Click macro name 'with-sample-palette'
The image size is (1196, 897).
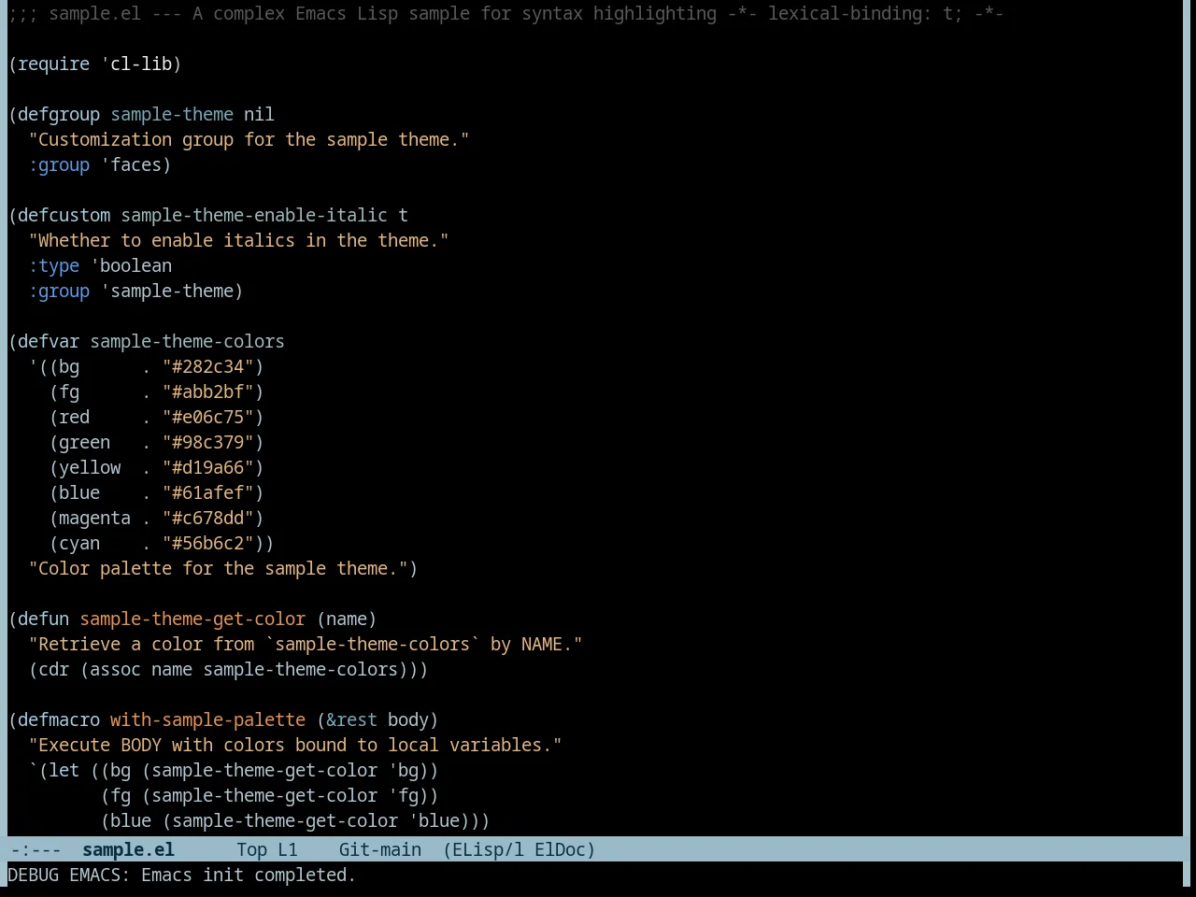coord(207,719)
